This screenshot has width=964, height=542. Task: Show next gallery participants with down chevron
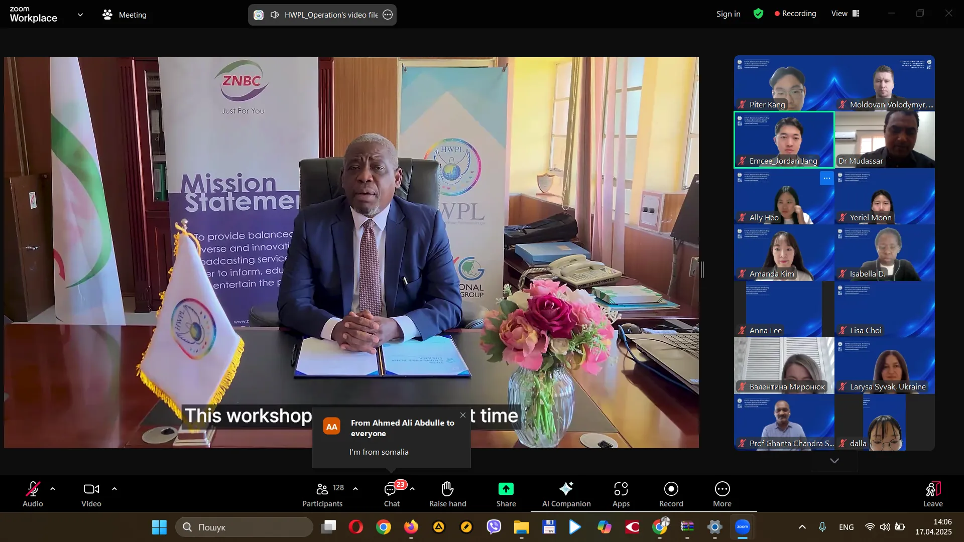834,461
